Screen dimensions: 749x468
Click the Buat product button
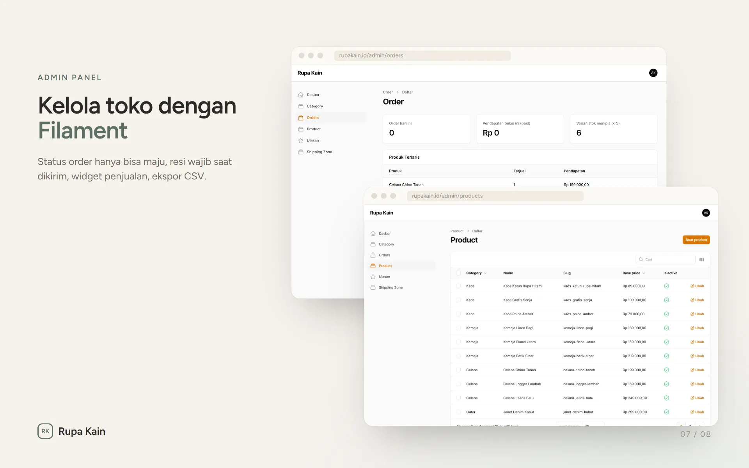(696, 240)
